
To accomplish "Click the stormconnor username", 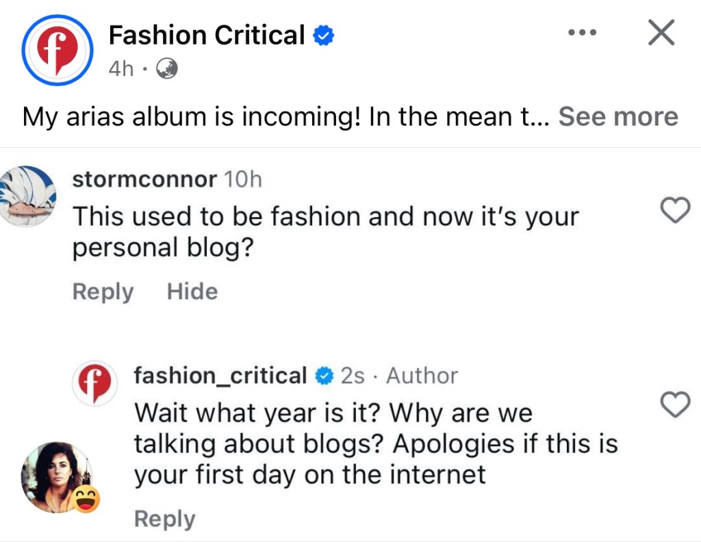I will coord(144,179).
